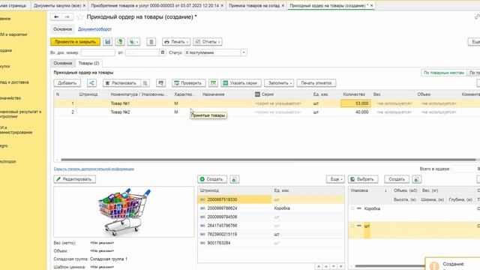Click the shopping cart product image
480x270 pixels.
tap(124, 211)
